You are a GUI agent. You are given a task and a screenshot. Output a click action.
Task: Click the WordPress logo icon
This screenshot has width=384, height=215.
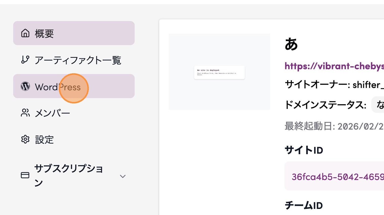pyautogui.click(x=25, y=86)
